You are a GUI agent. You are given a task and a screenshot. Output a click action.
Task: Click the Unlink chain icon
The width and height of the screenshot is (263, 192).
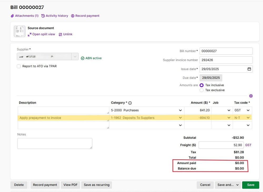(60, 35)
